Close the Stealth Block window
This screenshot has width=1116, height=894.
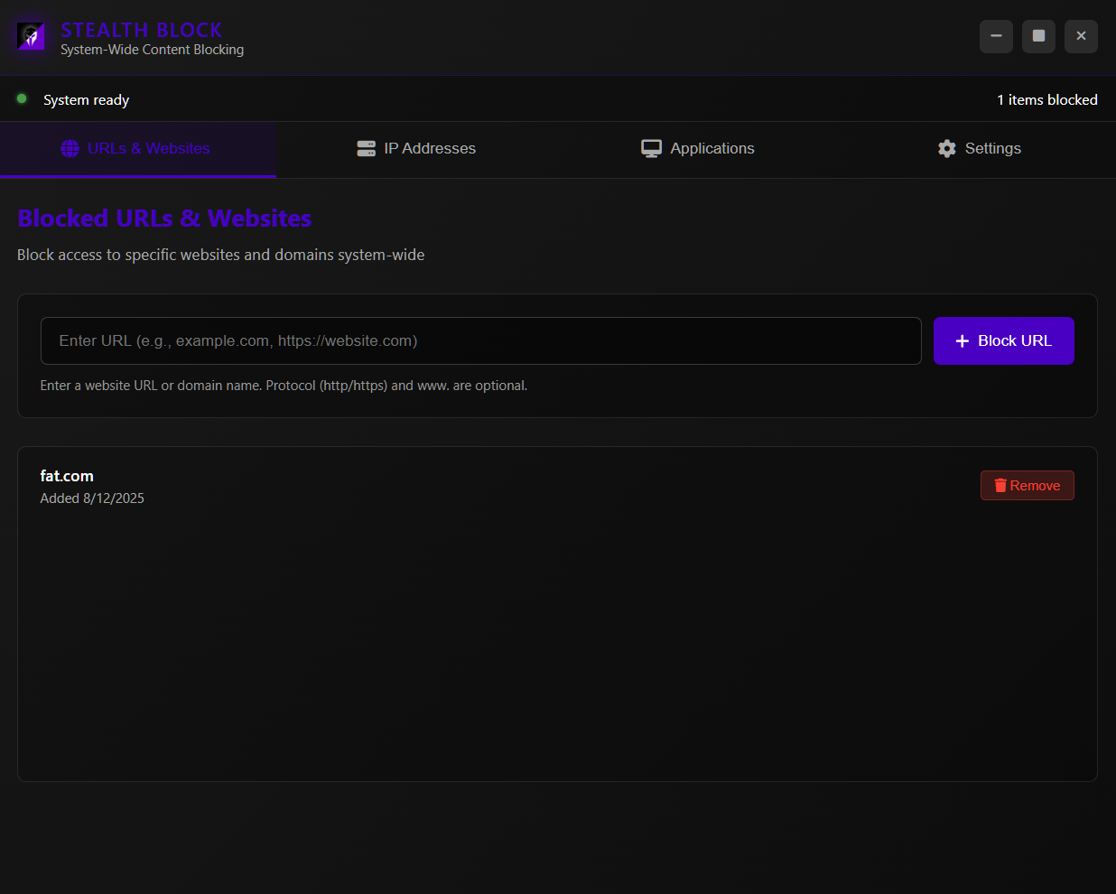tap(1081, 37)
